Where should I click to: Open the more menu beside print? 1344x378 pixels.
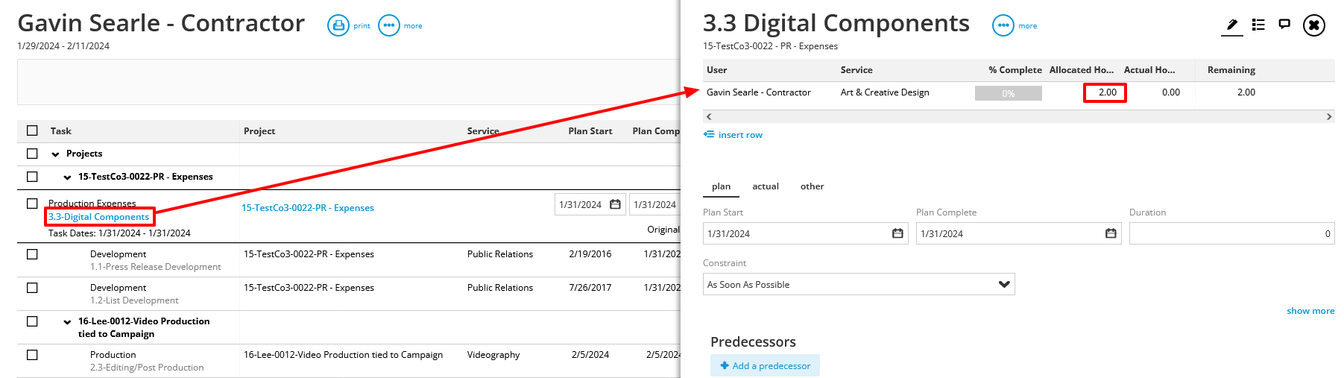point(389,25)
